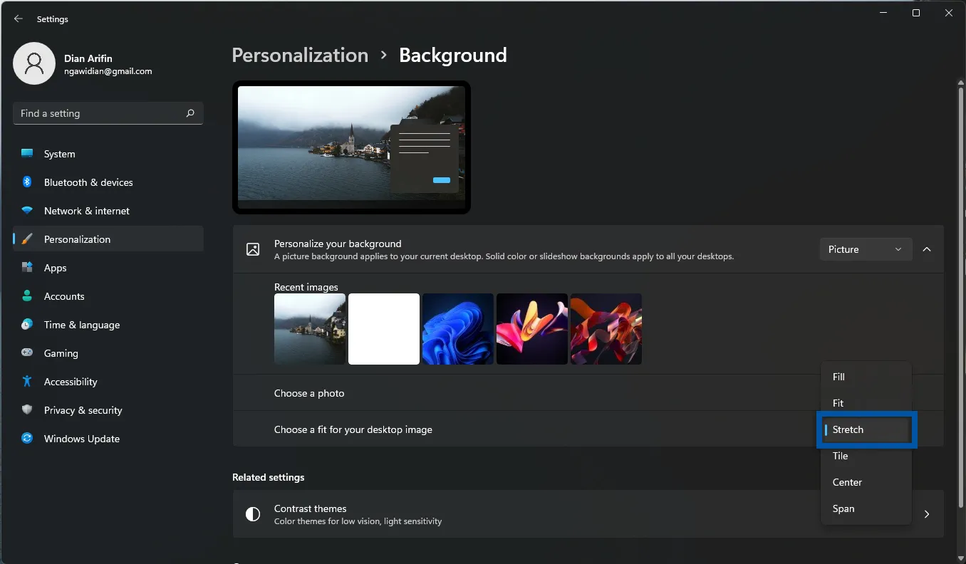
Task: Click the Bluetooth & devices icon
Action: (x=27, y=182)
